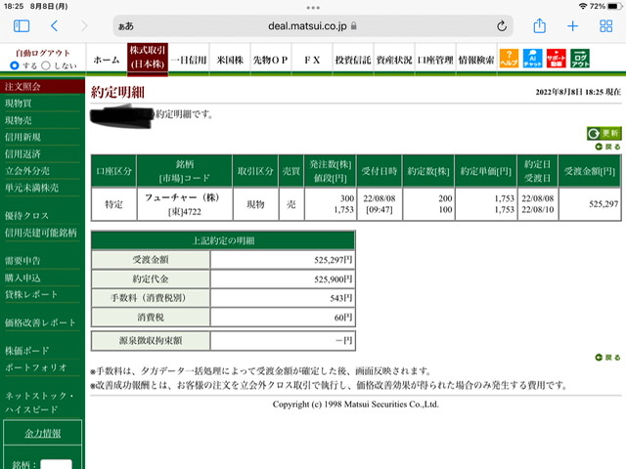Click the upper 戻る back link
Screen dimensions: 626x469
pos(608,147)
